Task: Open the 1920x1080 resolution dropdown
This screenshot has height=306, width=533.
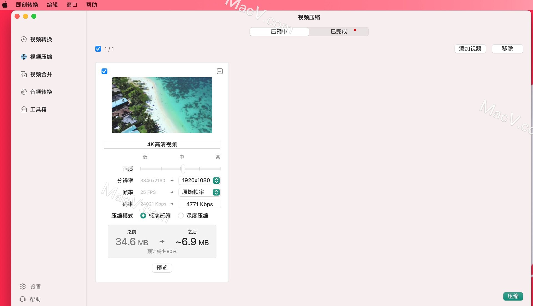Action: point(199,180)
